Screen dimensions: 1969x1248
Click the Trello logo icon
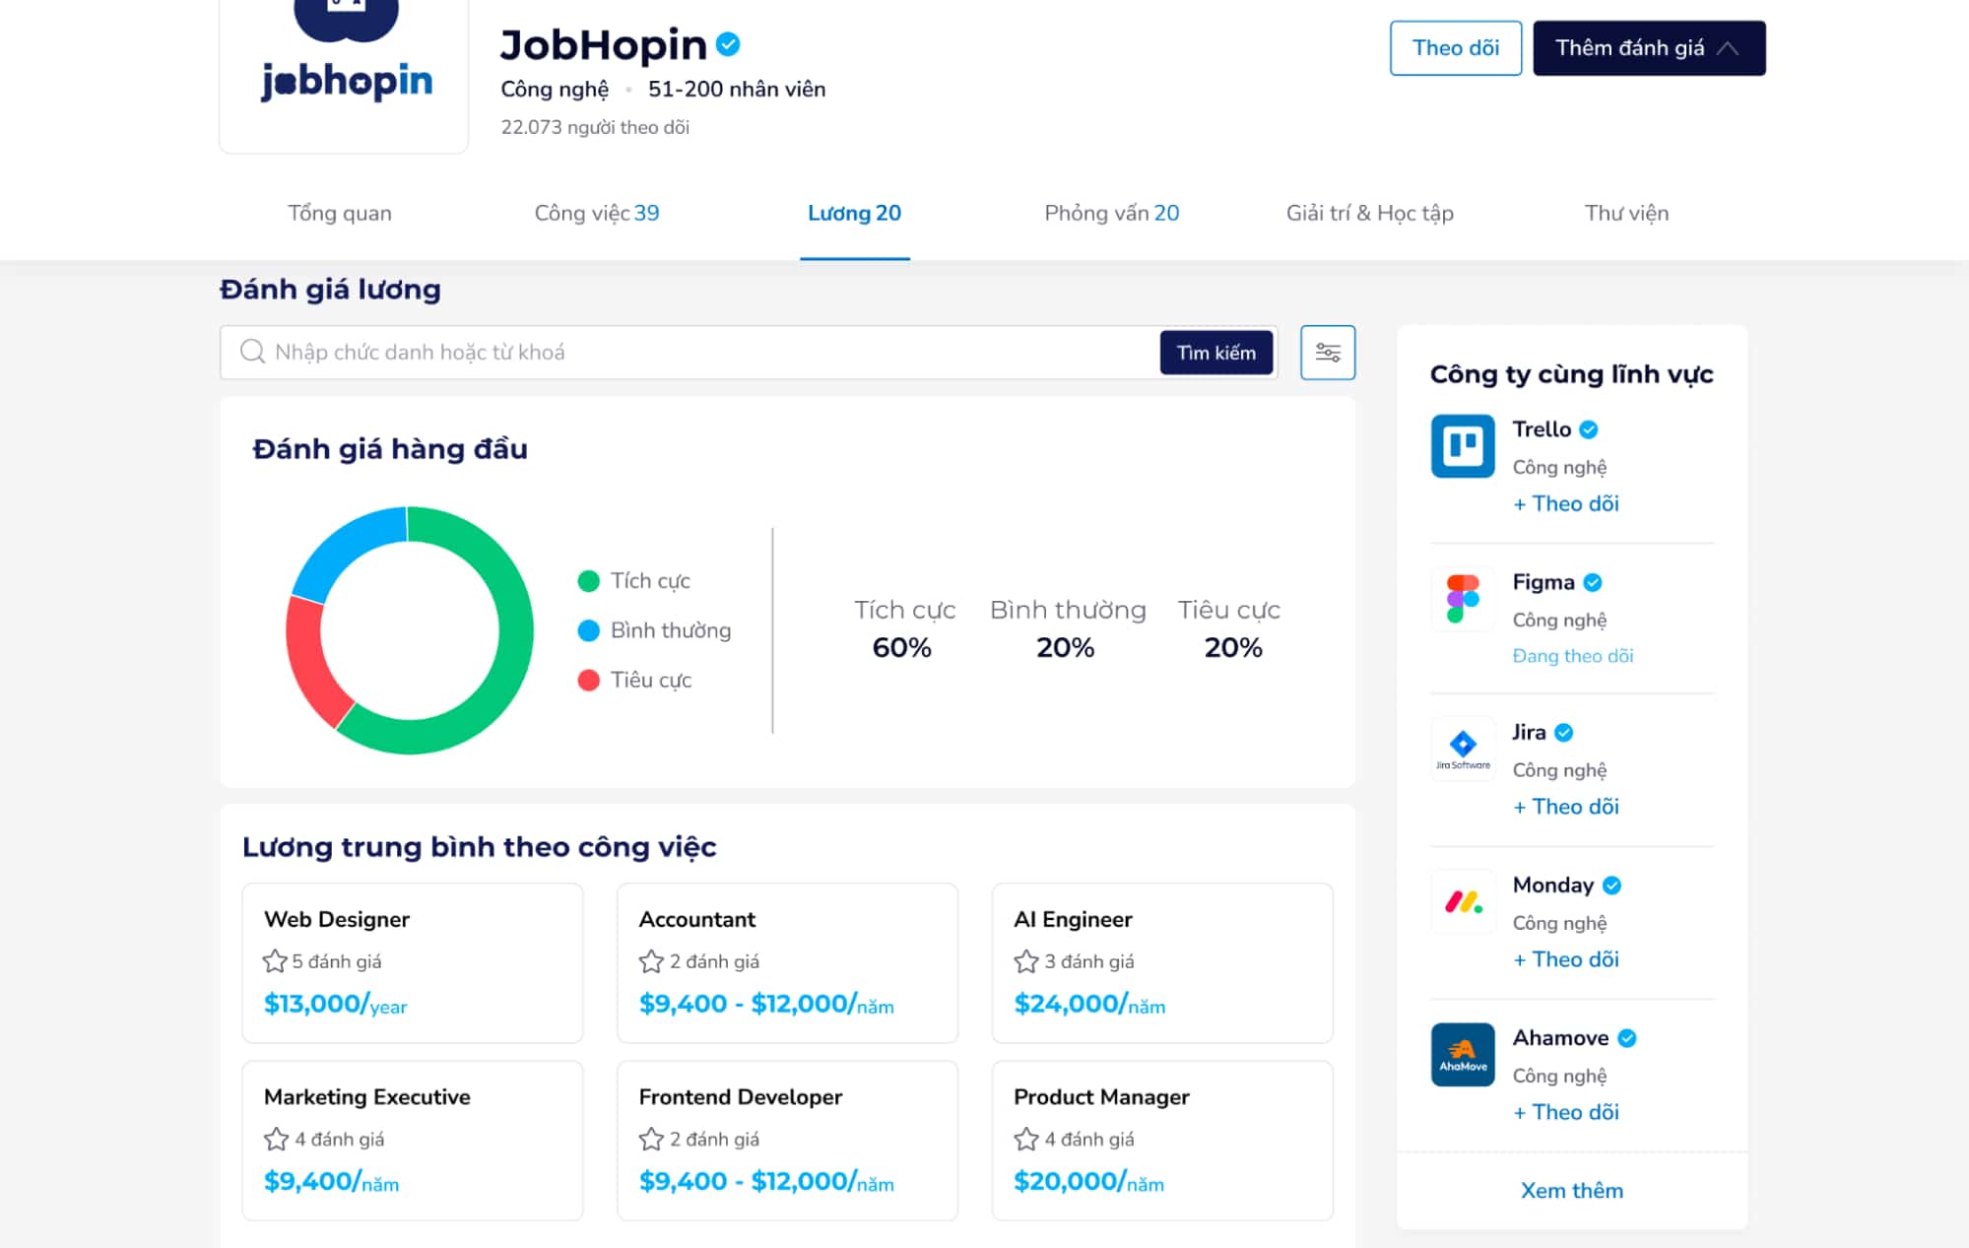click(1463, 446)
